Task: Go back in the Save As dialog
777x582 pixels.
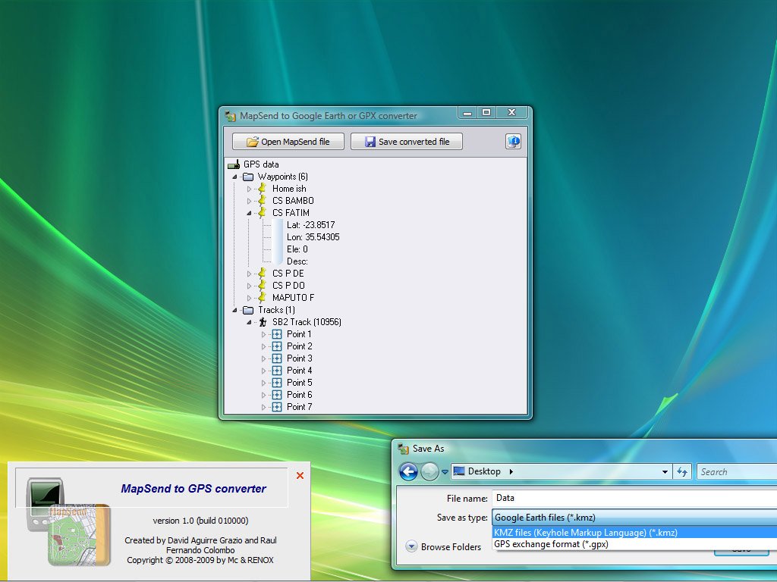Action: tap(408, 471)
